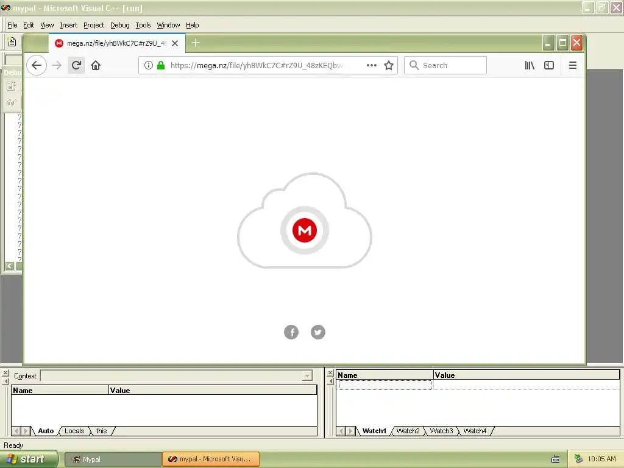Open the browser hamburger menu
The height and width of the screenshot is (468, 624).
(x=573, y=65)
